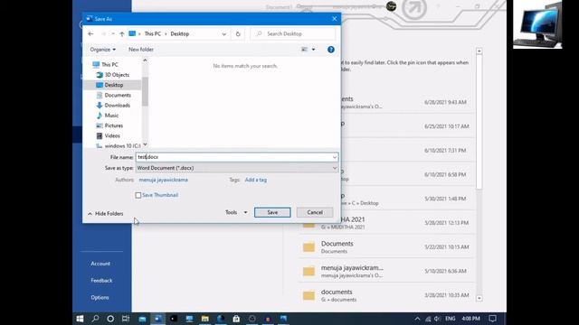Click author menuja jayawickrama
Image resolution: width=579 pixels, height=325 pixels.
(163, 180)
